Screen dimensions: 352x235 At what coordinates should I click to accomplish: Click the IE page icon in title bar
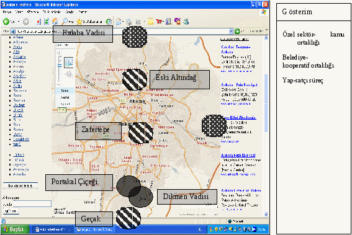[x=3, y=4]
